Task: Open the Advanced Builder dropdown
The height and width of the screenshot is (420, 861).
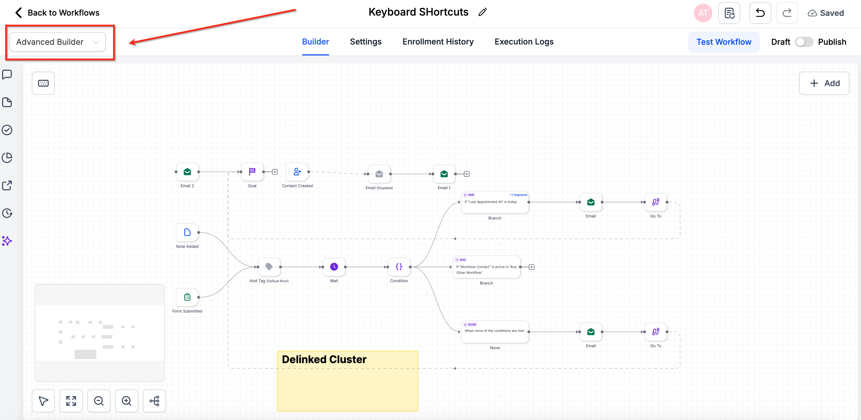Action: tap(58, 42)
